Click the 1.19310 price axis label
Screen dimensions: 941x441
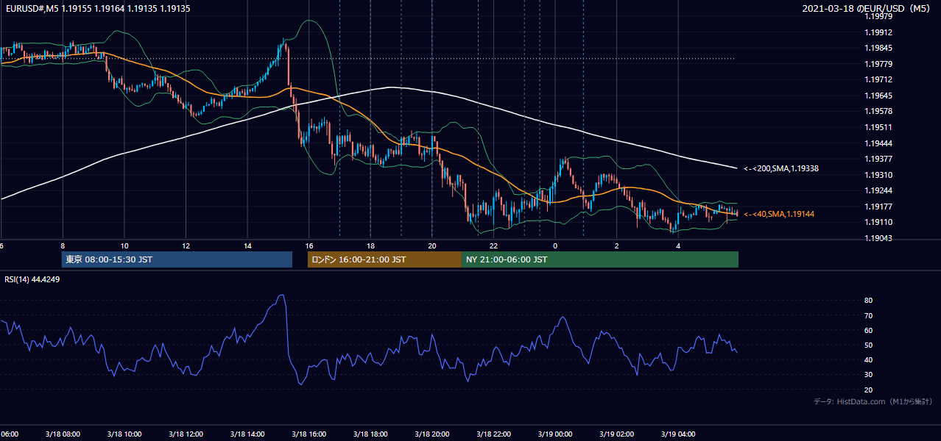(x=878, y=175)
